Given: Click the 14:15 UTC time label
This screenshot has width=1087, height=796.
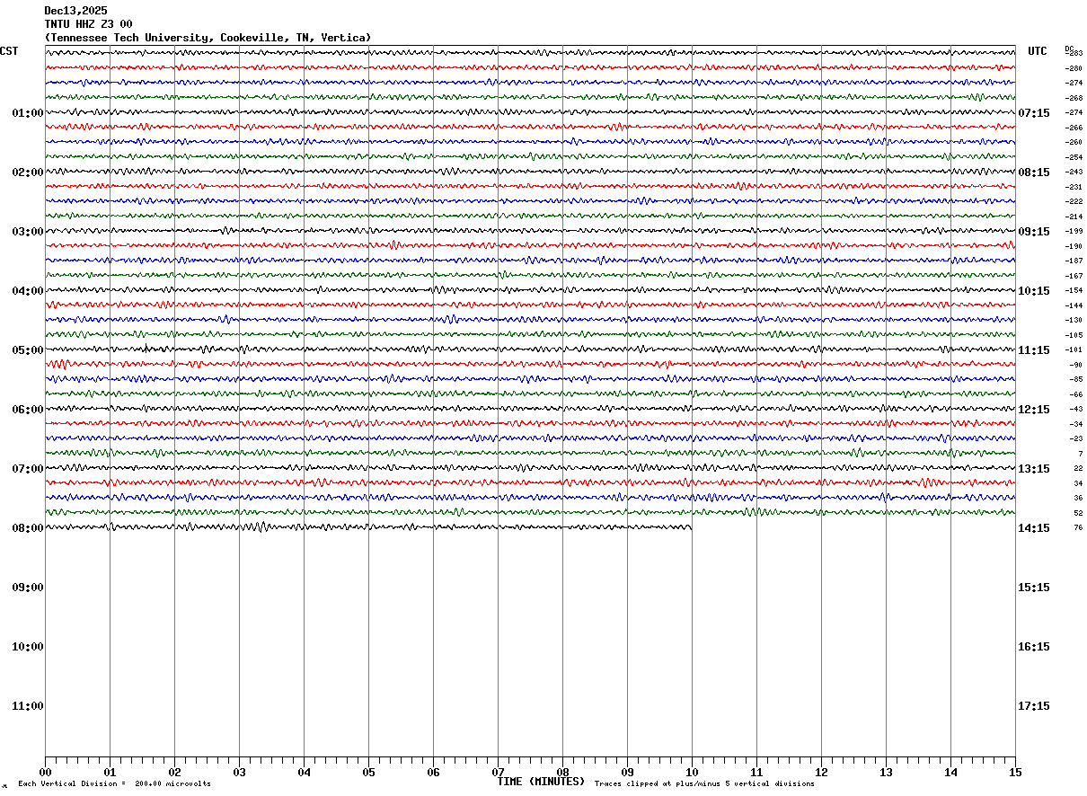Looking at the screenshot, I should tap(1033, 528).
